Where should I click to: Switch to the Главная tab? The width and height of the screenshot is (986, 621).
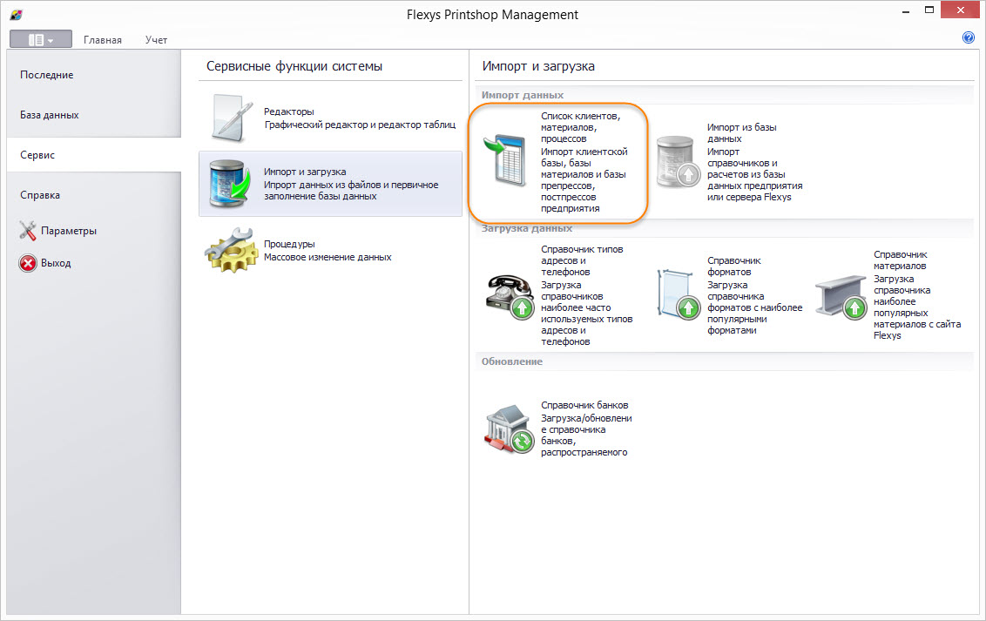click(103, 39)
